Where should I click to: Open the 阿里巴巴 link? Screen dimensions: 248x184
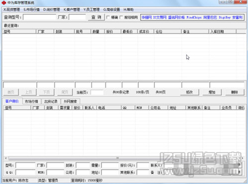tap(210, 17)
